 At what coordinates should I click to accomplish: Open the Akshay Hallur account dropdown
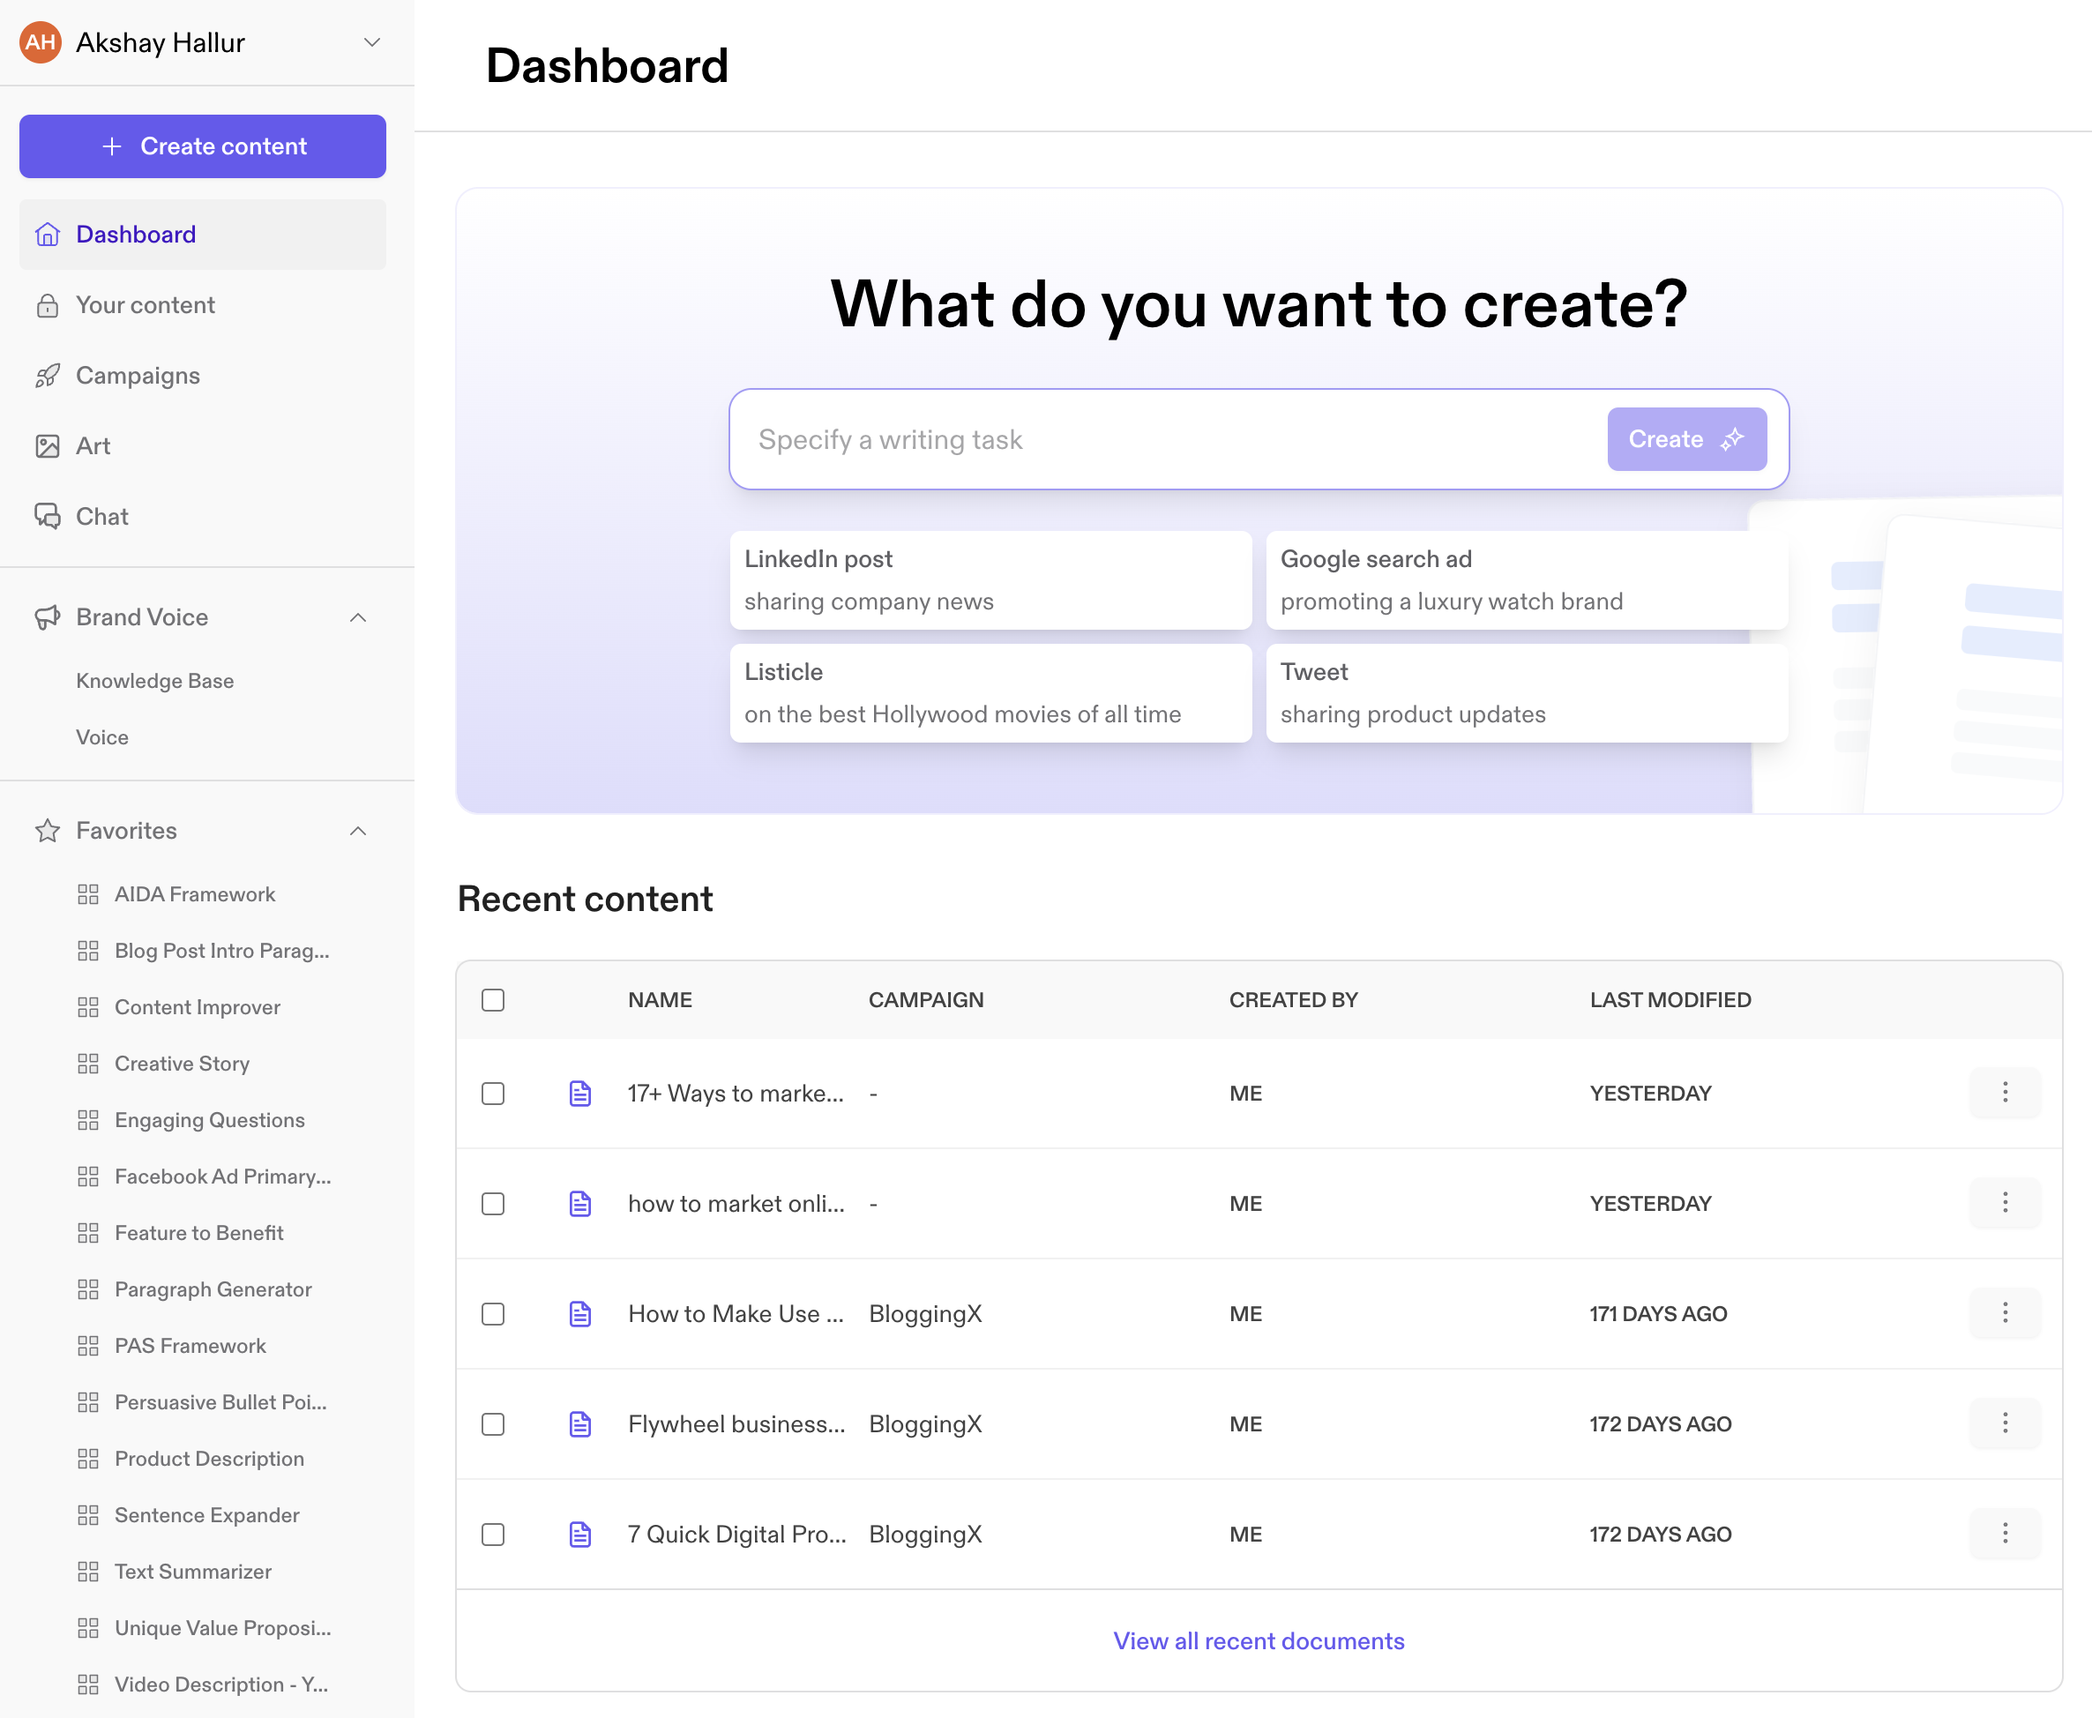372,42
